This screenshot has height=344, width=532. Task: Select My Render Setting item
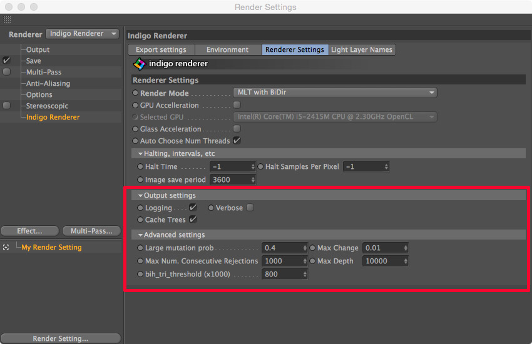point(51,248)
